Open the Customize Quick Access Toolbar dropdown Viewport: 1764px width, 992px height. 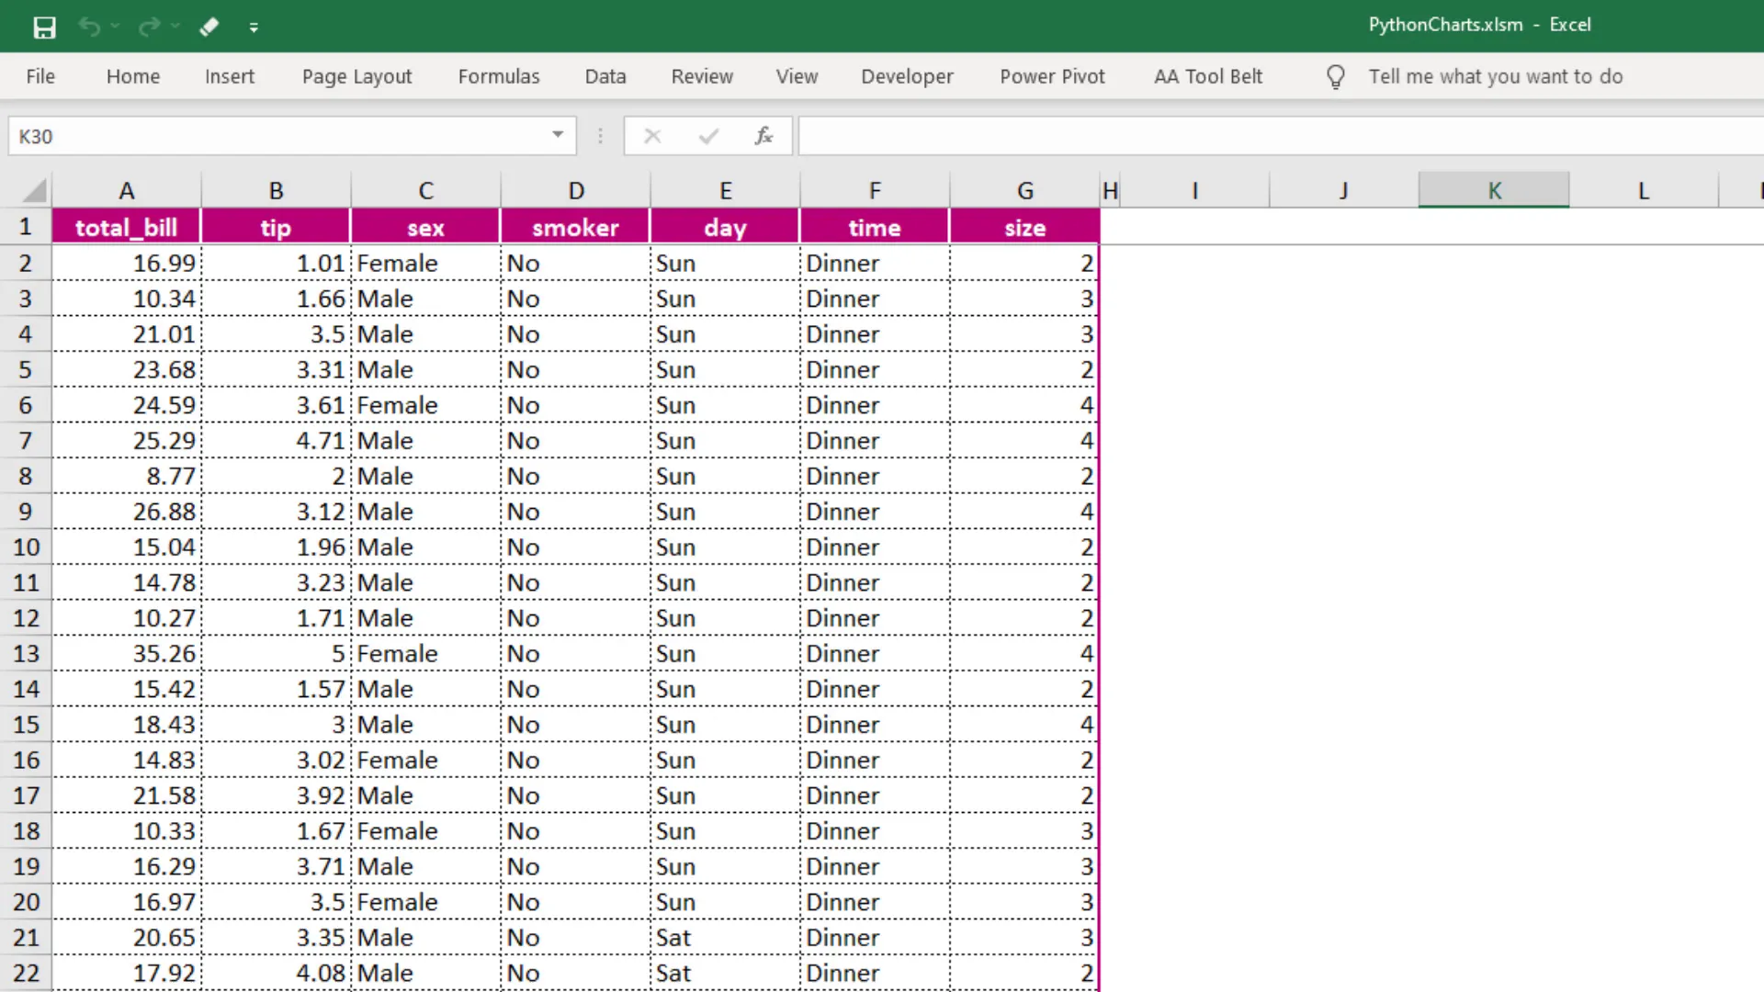[x=254, y=27]
